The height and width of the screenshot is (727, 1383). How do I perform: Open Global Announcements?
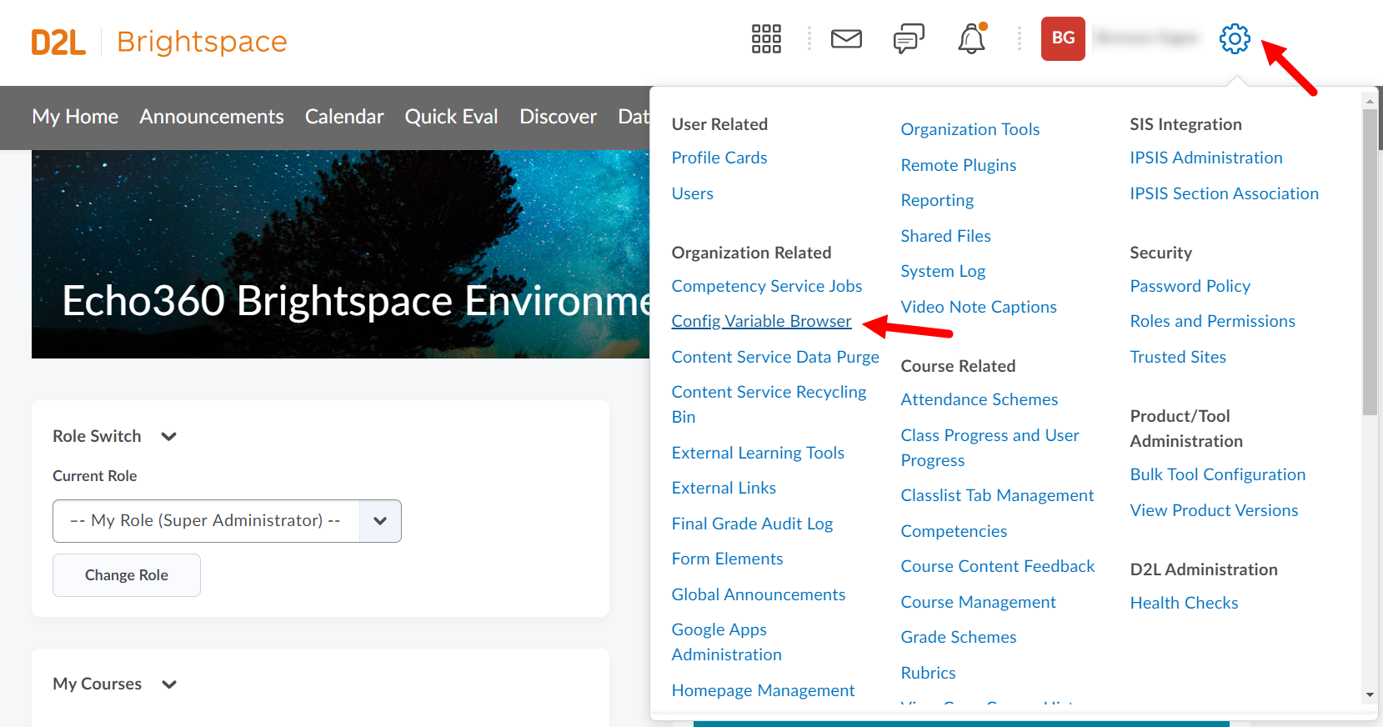click(759, 594)
